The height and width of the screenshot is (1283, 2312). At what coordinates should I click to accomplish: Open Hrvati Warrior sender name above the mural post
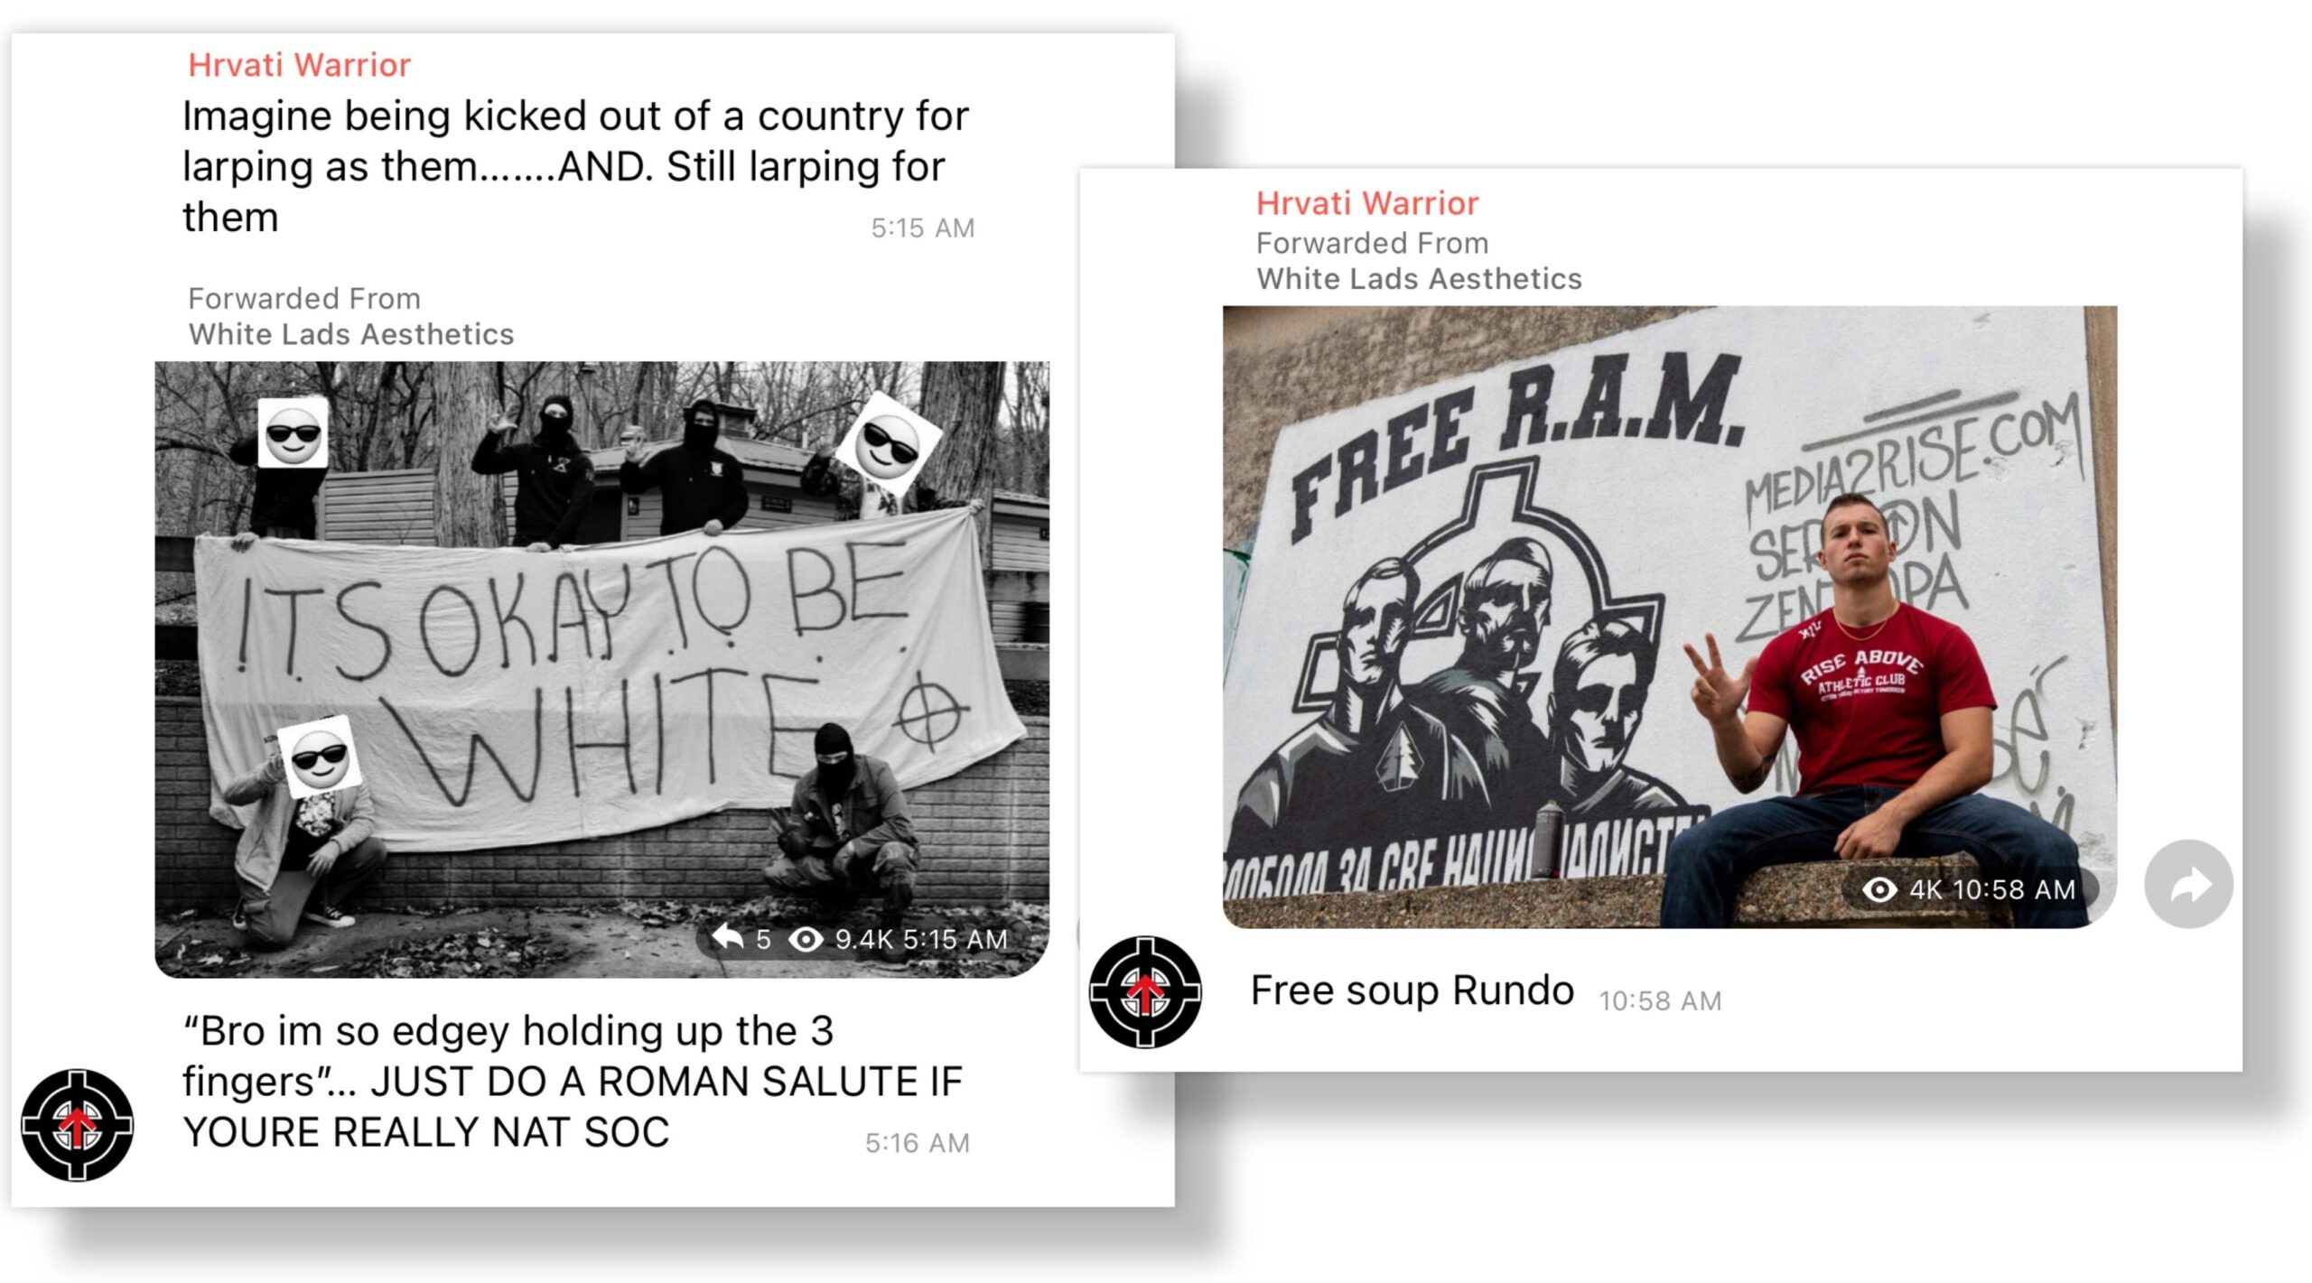tap(1367, 203)
